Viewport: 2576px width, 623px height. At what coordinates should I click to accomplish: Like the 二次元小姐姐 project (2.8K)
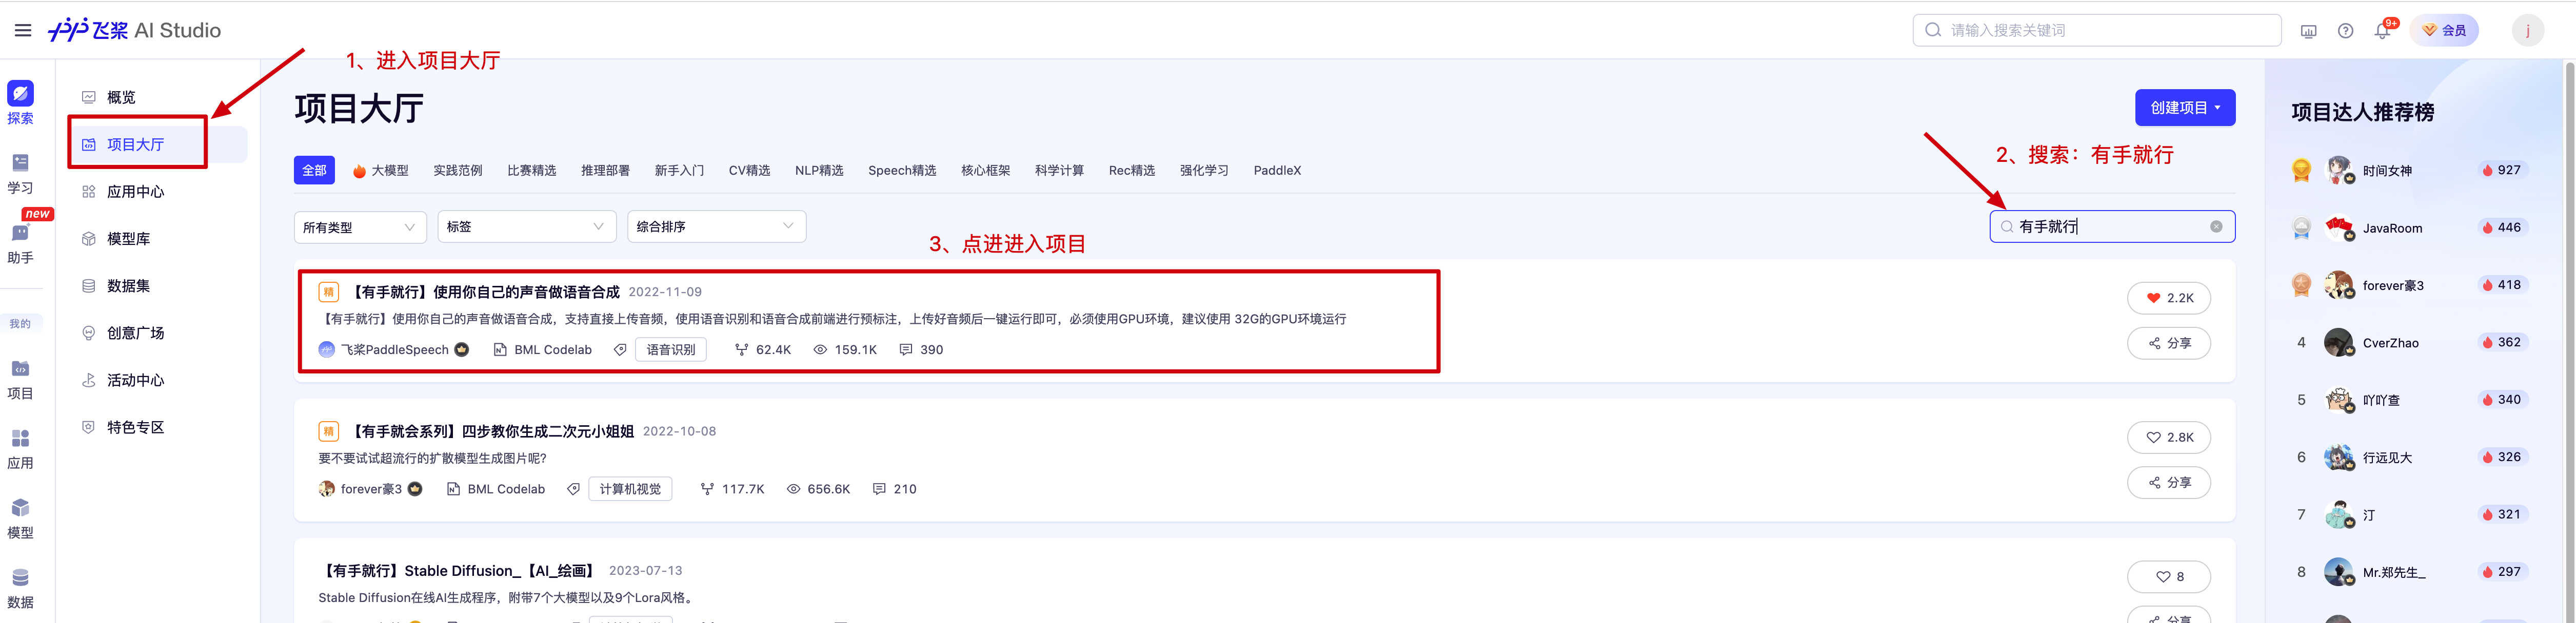(x=2168, y=438)
